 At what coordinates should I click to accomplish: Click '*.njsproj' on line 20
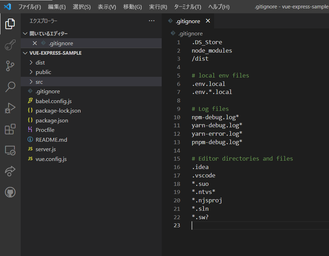[207, 201]
